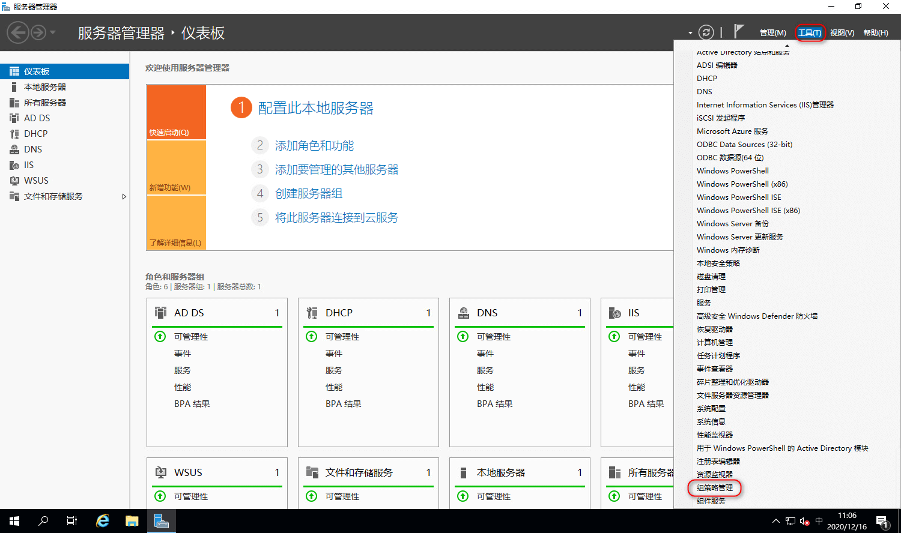The height and width of the screenshot is (533, 901).
Task: Select Internet Information Services (IIS)管理器
Action: coord(765,105)
